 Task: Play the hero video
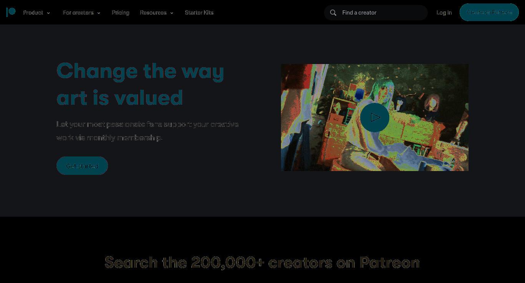coord(375,117)
